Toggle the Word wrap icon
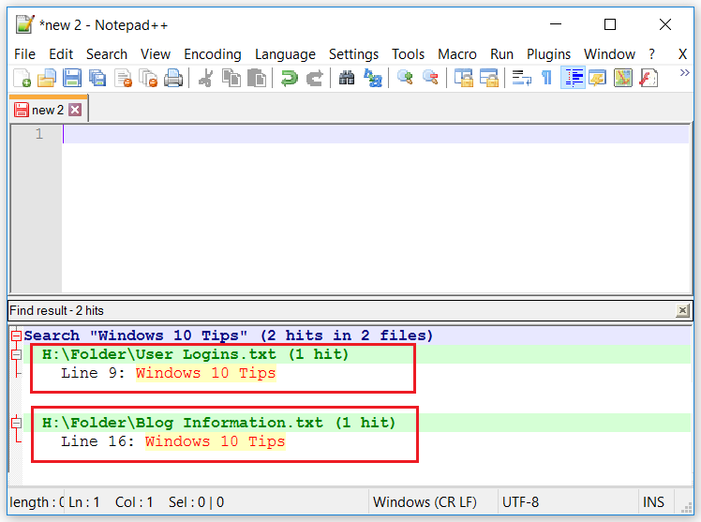The image size is (701, 522). (521, 78)
